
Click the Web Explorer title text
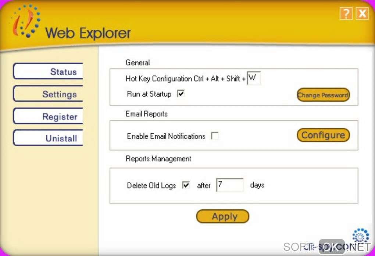[88, 33]
